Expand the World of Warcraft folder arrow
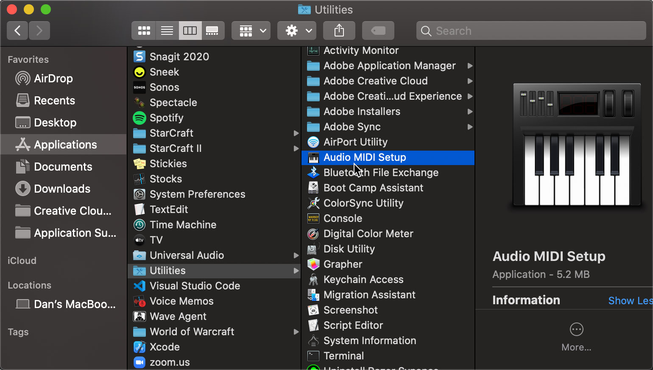Viewport: 653px width, 370px height. tap(296, 332)
